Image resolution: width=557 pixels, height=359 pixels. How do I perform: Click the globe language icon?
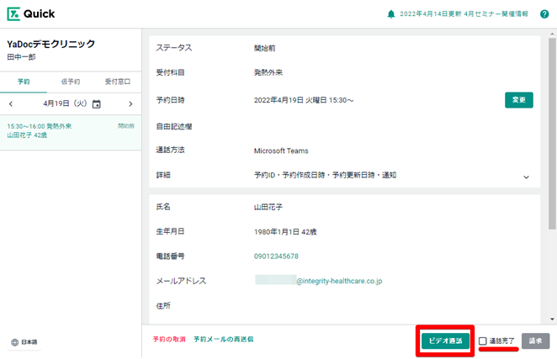tap(14, 342)
